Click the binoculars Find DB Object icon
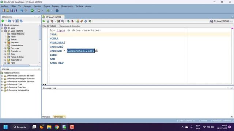 (x=57, y=11)
